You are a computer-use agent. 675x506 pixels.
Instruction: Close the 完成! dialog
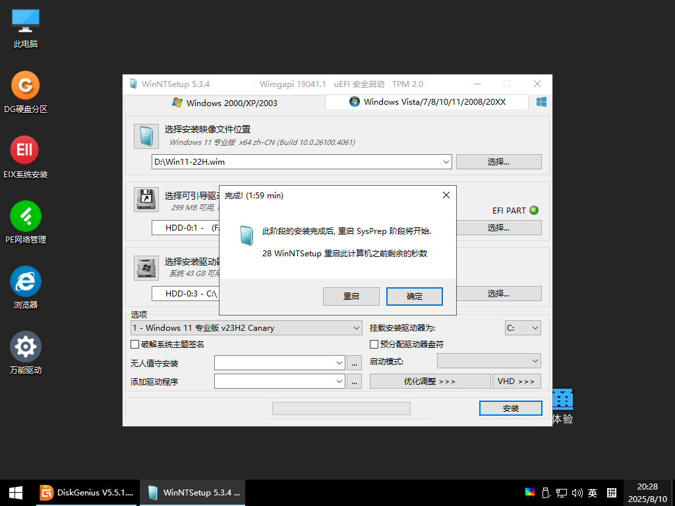click(446, 195)
